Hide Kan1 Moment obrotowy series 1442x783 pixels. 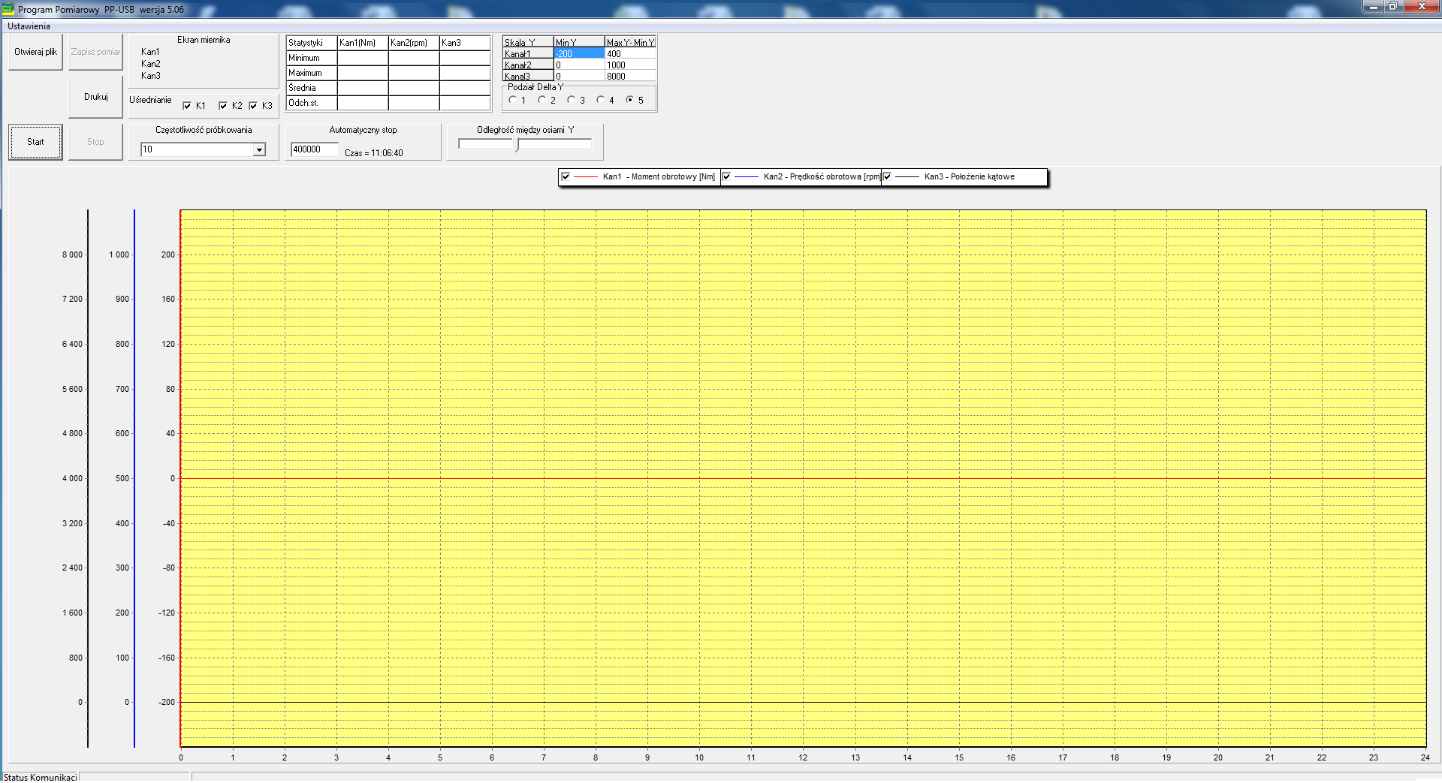(x=566, y=177)
